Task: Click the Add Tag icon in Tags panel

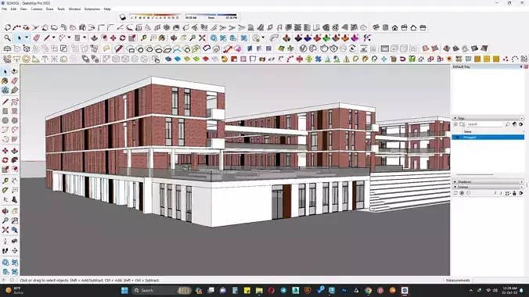Action: point(455,124)
